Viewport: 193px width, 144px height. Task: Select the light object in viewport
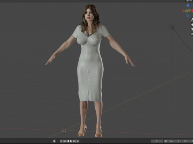click(x=171, y=27)
